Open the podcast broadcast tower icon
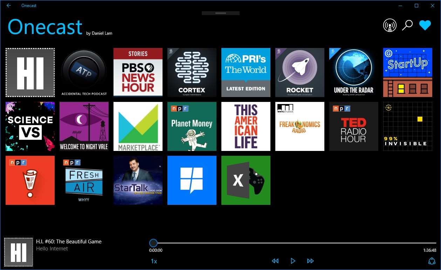441x270 pixels. [x=390, y=25]
